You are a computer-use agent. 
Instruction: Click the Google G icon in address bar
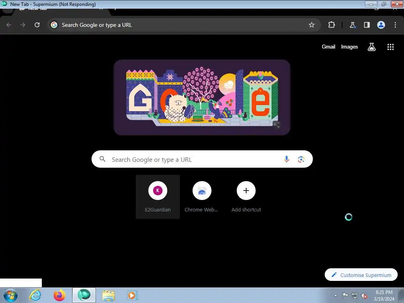pyautogui.click(x=54, y=25)
